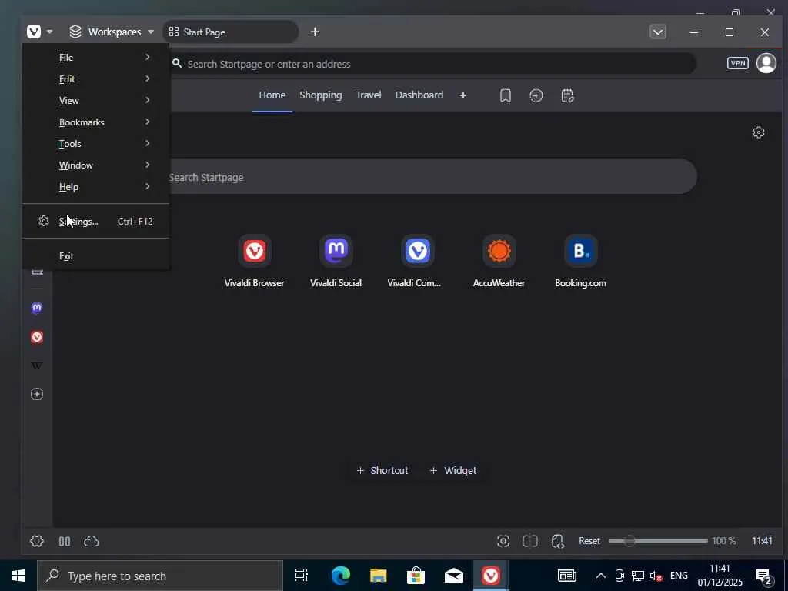Launch Microsoft Edge from taskbar

(340, 576)
